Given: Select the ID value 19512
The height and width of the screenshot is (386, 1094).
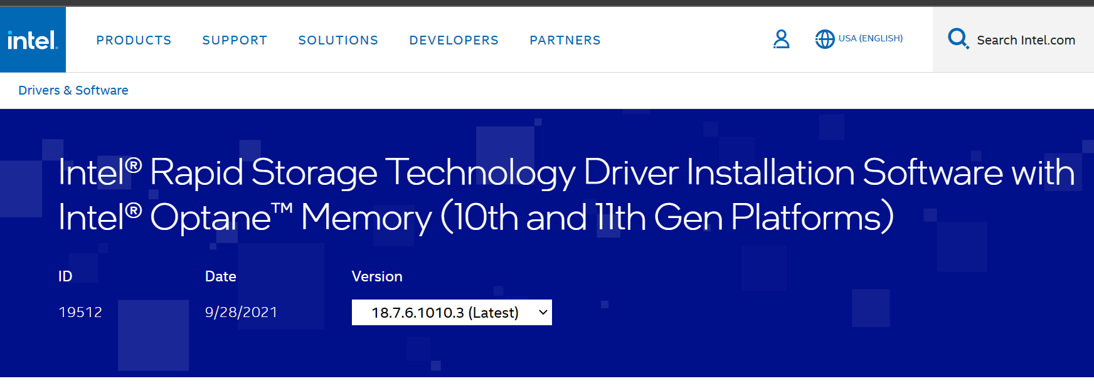Looking at the screenshot, I should click(x=80, y=312).
